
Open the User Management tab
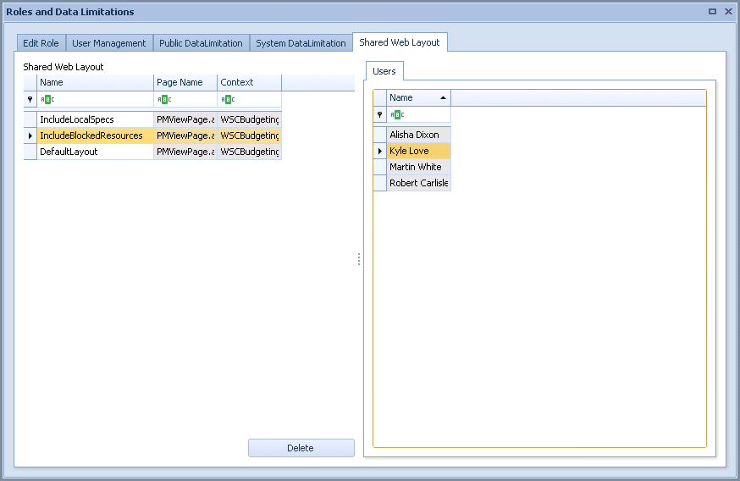click(x=109, y=43)
